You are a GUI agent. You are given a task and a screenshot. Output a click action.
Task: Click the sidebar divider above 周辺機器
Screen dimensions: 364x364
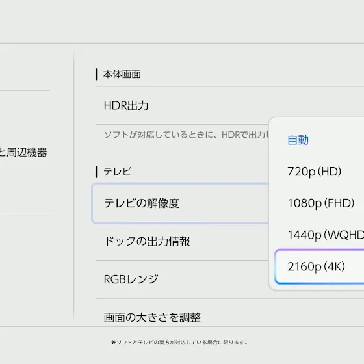[x=25, y=90]
